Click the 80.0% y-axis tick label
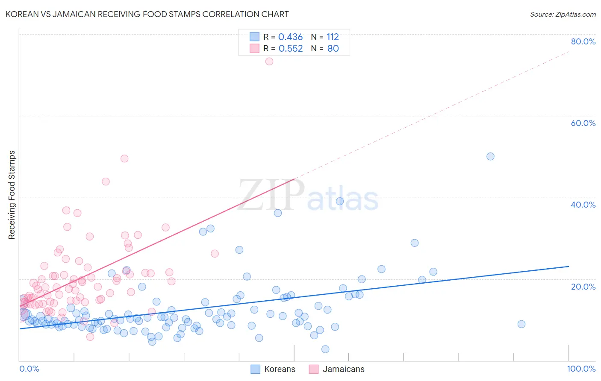 click(x=583, y=41)
